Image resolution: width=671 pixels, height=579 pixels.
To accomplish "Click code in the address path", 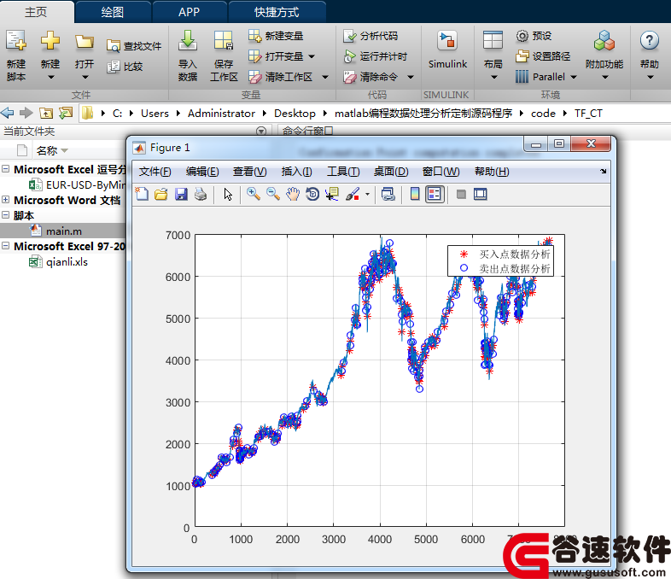I will (x=543, y=114).
